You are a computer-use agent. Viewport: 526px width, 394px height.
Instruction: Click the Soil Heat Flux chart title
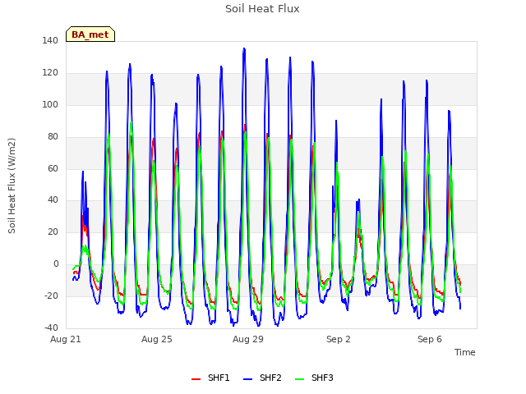[x=262, y=9]
